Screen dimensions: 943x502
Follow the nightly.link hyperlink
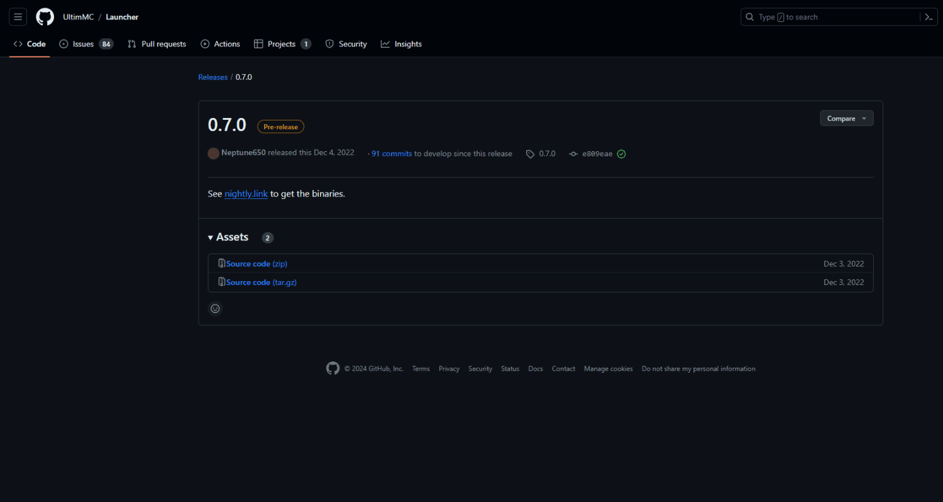(x=246, y=194)
